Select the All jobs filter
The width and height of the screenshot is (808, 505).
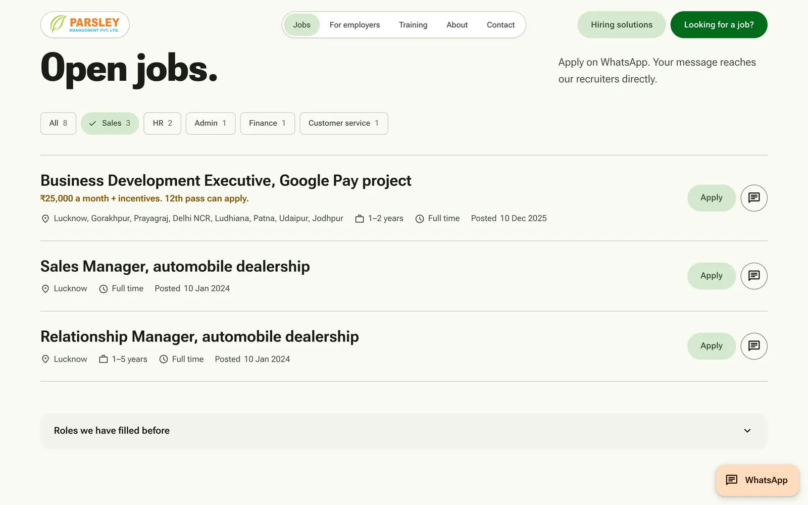click(x=58, y=123)
